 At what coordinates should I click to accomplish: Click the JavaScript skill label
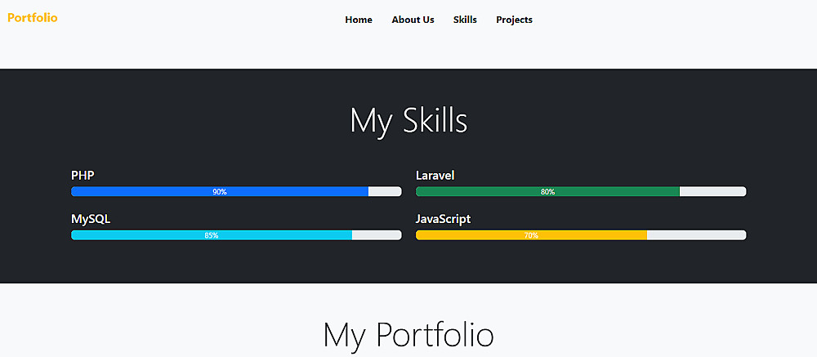pos(443,219)
